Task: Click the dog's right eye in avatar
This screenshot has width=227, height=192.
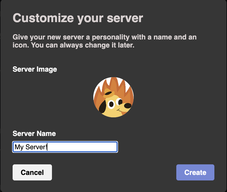Action: (119, 101)
